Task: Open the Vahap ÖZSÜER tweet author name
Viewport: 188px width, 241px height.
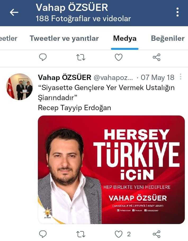Action: (x=65, y=77)
